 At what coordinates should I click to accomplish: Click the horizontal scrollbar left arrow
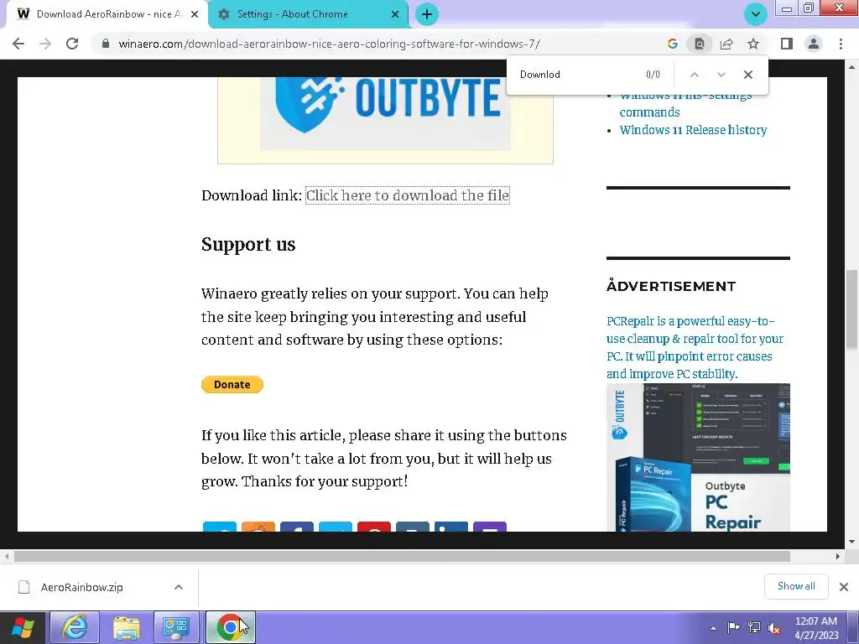[7, 557]
